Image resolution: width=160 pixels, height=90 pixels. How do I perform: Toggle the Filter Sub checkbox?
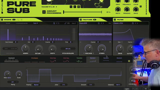point(122,42)
